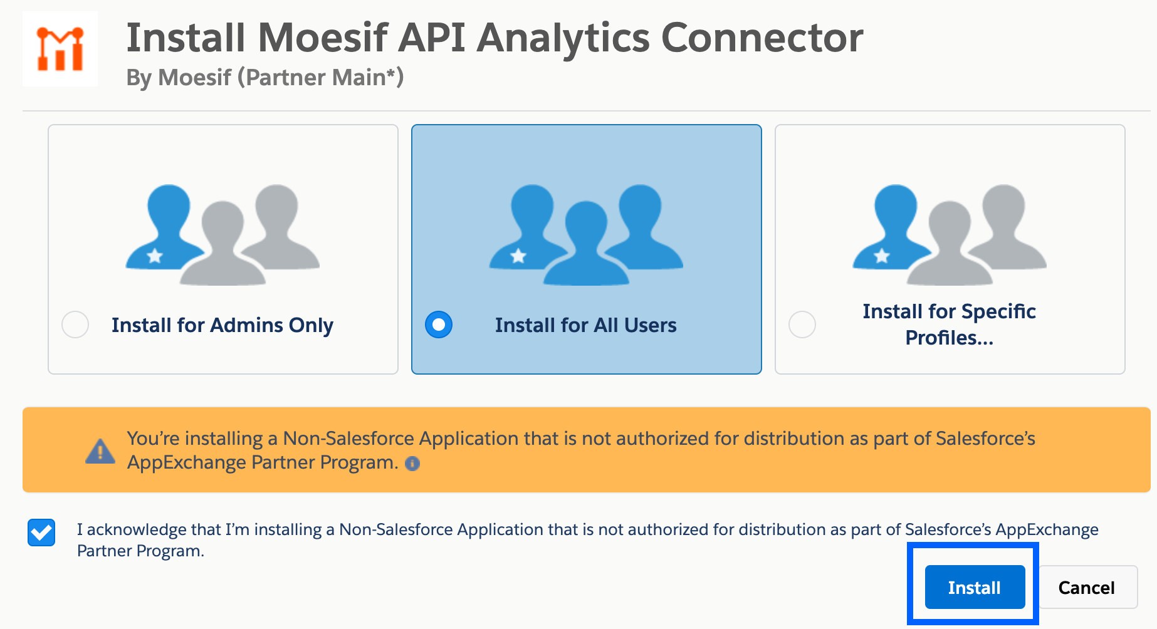Image resolution: width=1157 pixels, height=629 pixels.
Task: Select the Install for Admins Only radio button
Action: (75, 325)
